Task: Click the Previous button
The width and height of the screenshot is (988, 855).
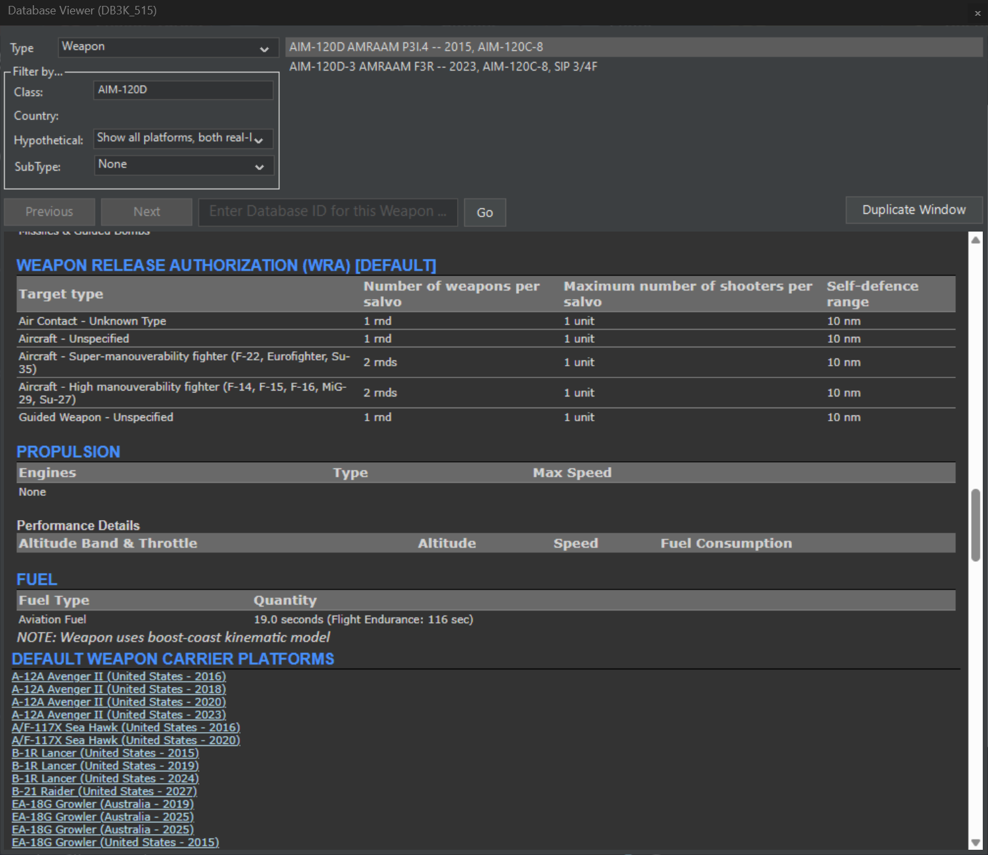Action: click(48, 211)
